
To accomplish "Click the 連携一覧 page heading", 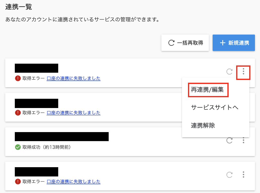I will 19,7.
